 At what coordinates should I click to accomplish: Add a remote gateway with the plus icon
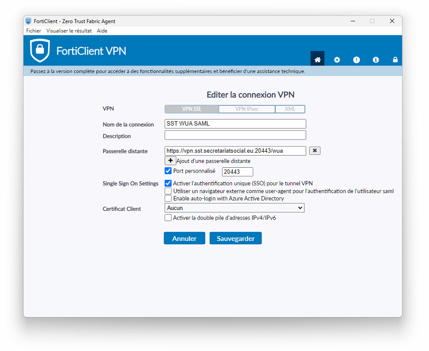170,160
